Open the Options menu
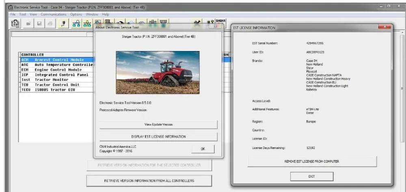The image size is (406, 192). pyautogui.click(x=76, y=15)
